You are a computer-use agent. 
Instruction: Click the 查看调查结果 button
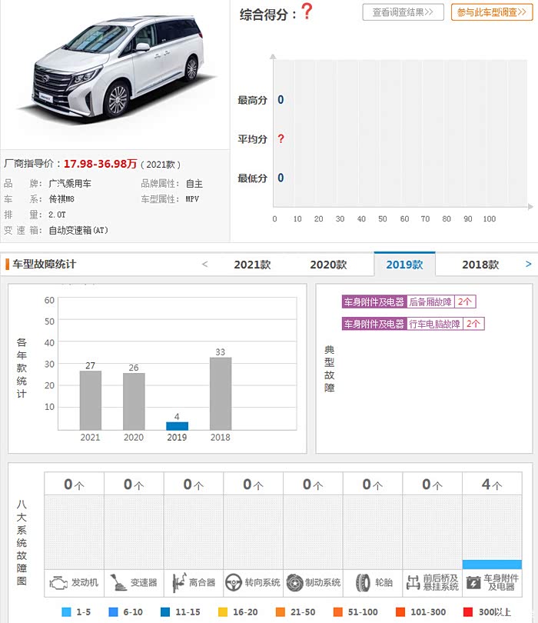[403, 12]
